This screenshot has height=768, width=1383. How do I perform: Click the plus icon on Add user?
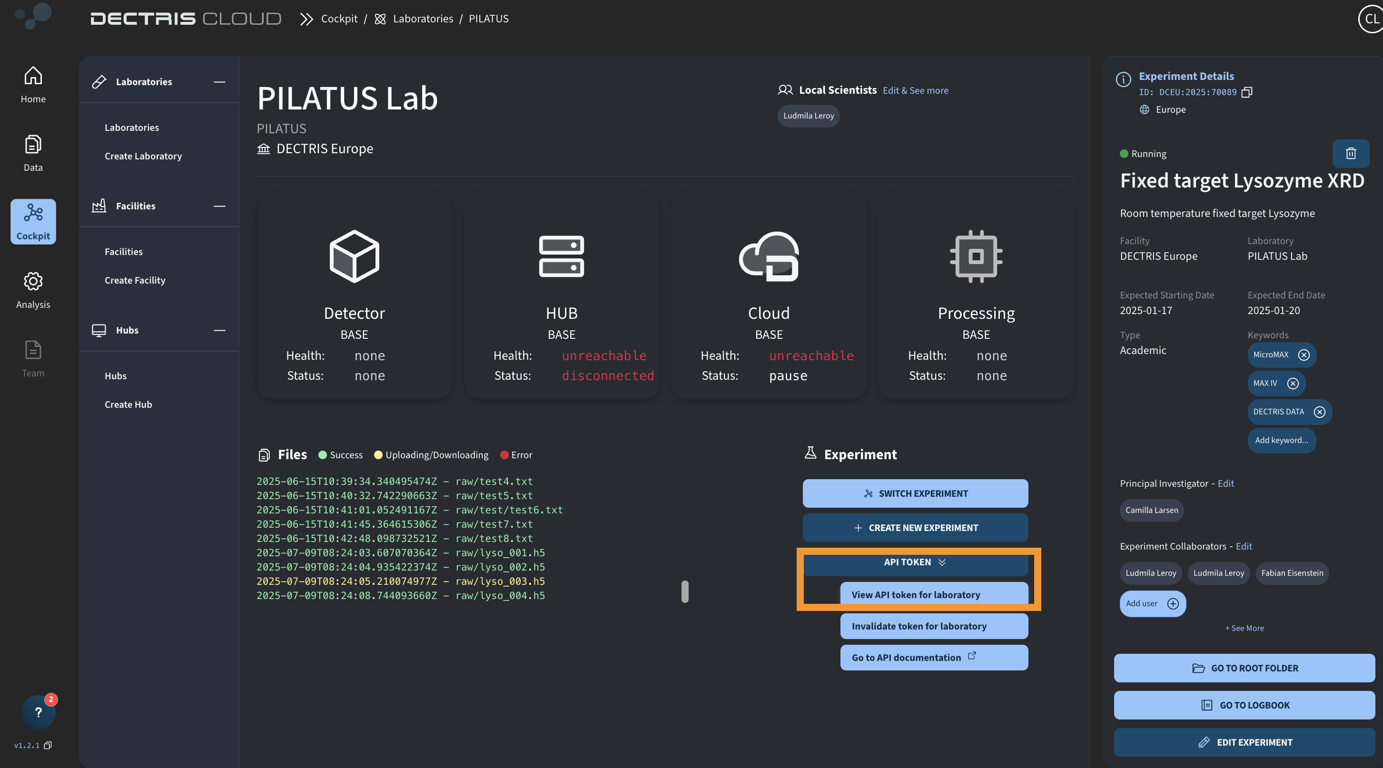[x=1173, y=604]
